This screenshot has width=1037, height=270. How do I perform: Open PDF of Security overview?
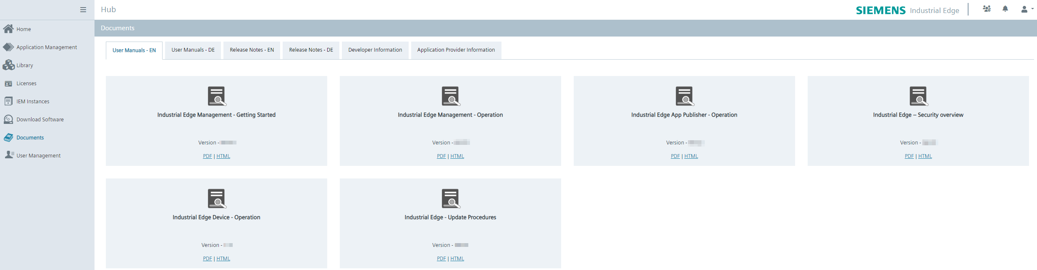[x=909, y=156]
